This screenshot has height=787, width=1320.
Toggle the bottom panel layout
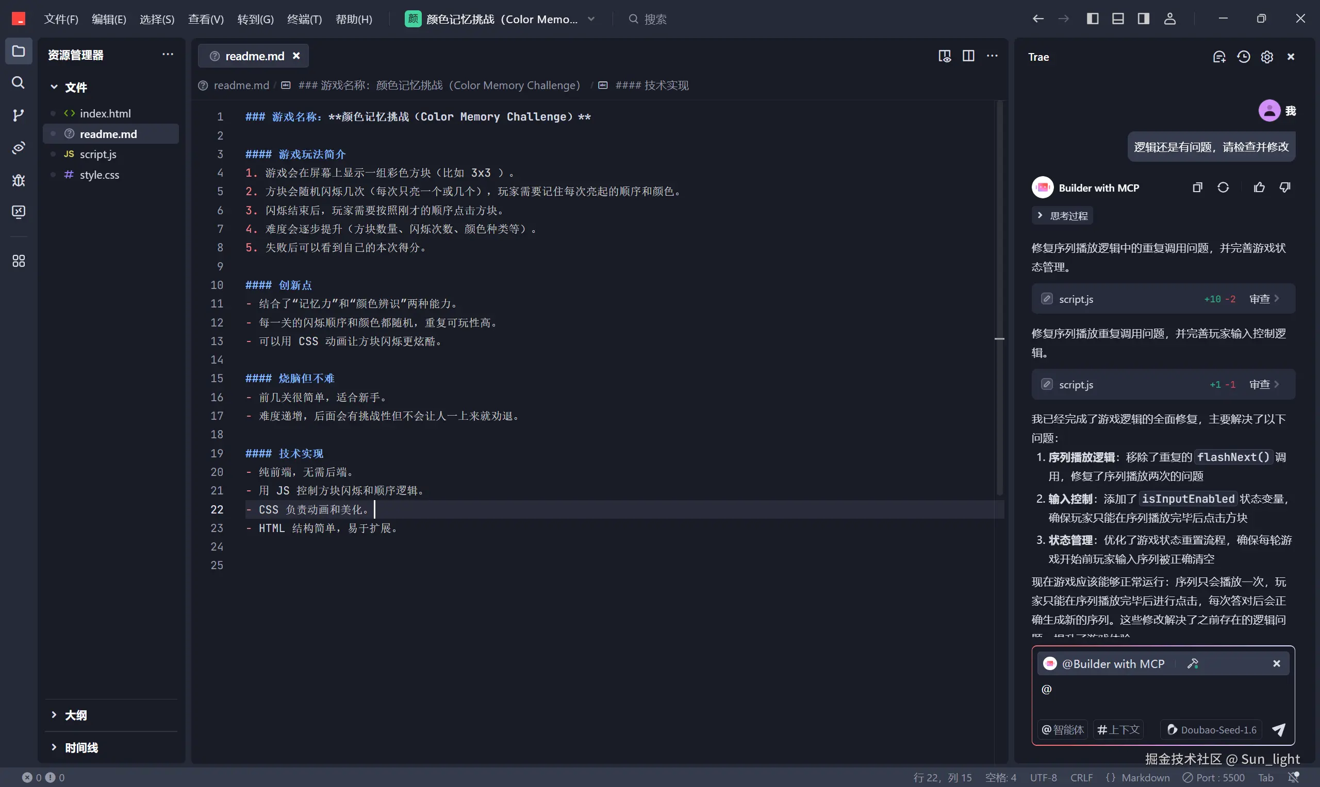(1118, 19)
